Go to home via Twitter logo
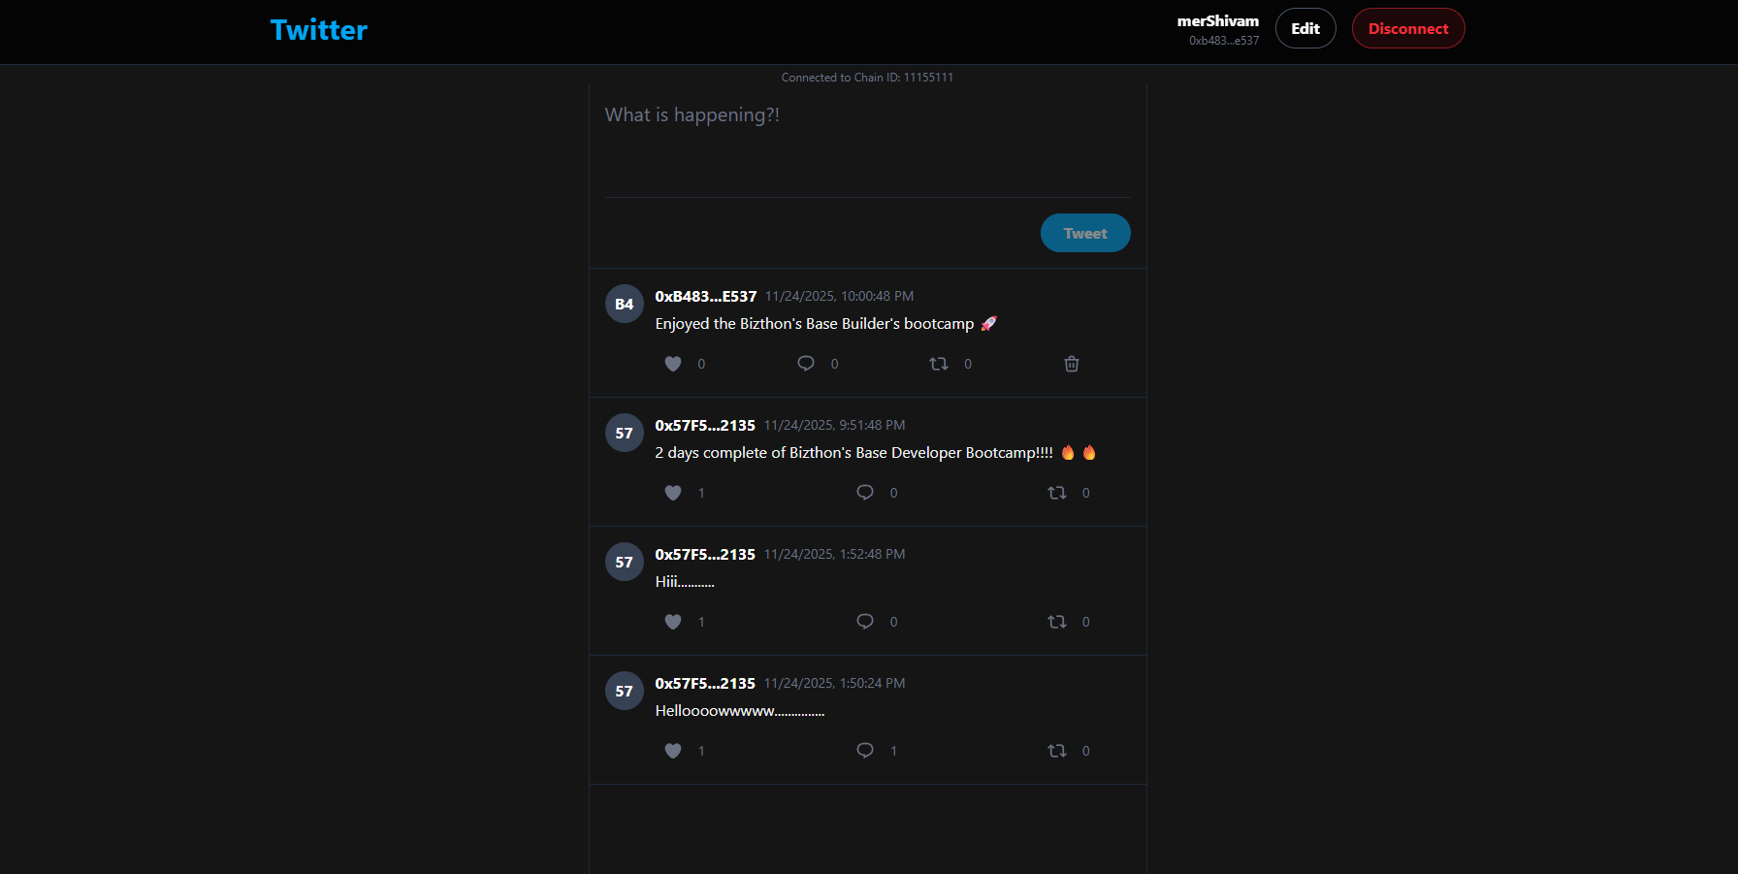Screen dimensions: 1738x874 [319, 30]
